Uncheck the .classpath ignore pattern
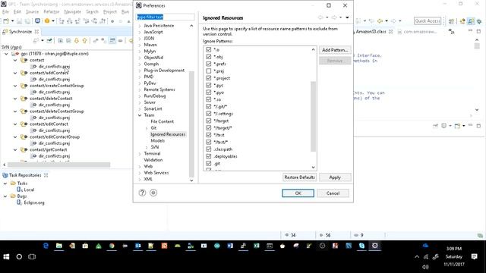The width and height of the screenshot is (486, 273). tap(209, 149)
